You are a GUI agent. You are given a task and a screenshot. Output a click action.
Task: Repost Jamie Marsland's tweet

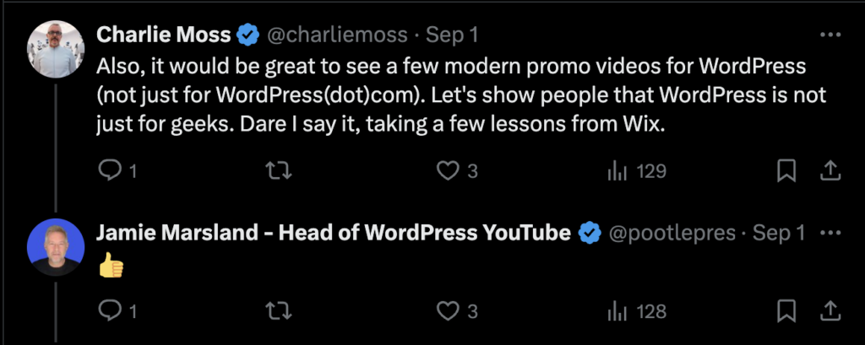pos(279,312)
